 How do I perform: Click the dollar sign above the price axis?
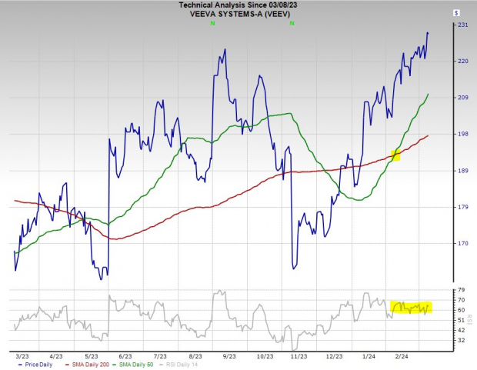[456, 13]
